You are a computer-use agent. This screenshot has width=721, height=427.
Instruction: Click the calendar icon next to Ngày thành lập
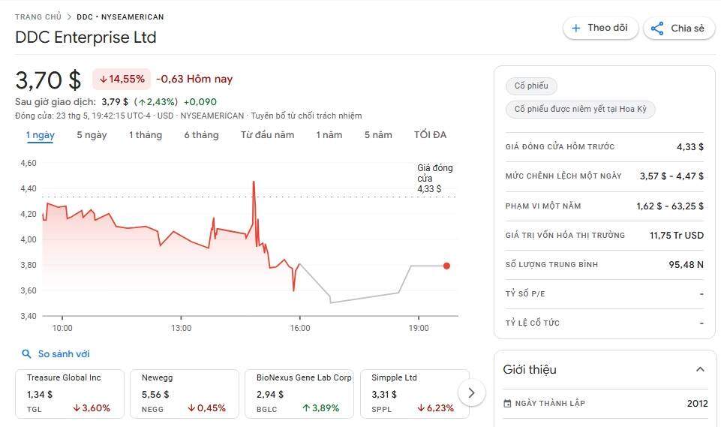click(507, 404)
